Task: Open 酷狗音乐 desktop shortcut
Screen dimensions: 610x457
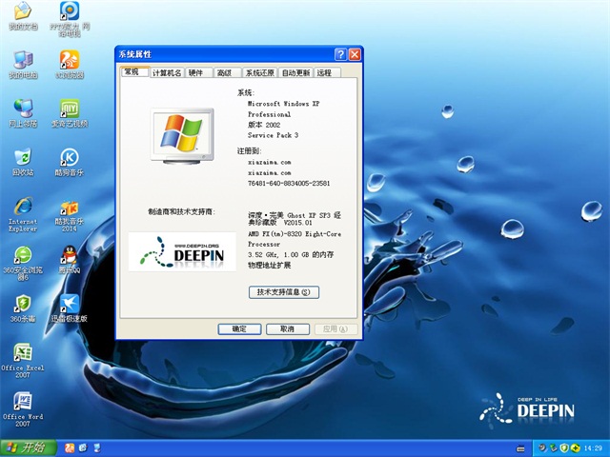Action: (x=69, y=158)
